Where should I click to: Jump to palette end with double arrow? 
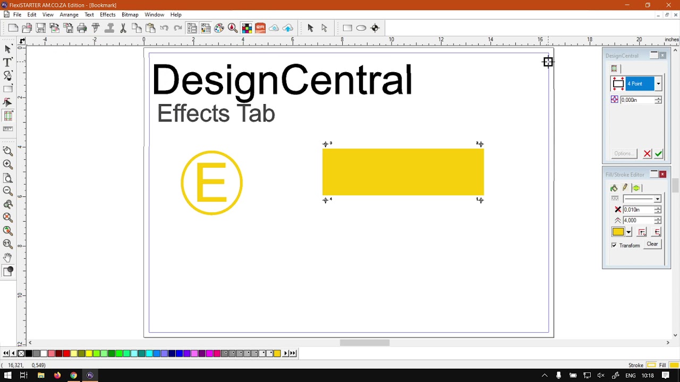(293, 353)
